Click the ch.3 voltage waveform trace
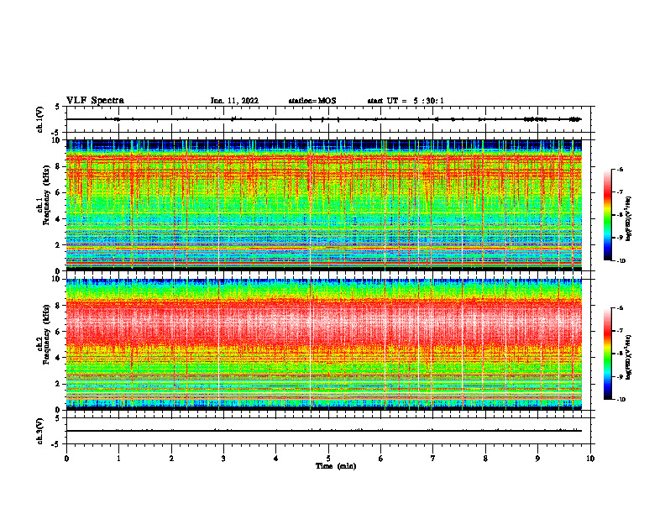 324,431
